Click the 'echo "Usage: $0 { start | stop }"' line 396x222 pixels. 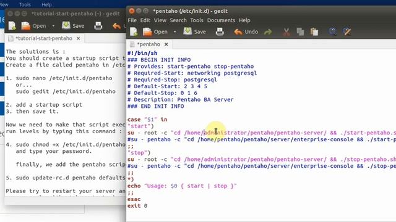coord(182,186)
